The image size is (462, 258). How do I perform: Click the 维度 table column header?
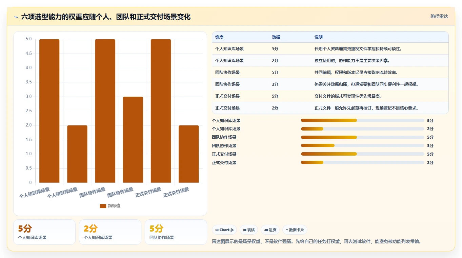click(219, 37)
